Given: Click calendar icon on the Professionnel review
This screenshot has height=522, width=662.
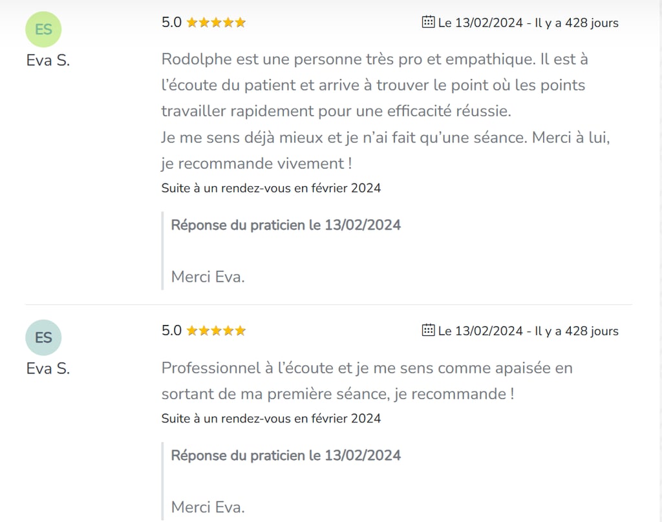Looking at the screenshot, I should pos(428,330).
